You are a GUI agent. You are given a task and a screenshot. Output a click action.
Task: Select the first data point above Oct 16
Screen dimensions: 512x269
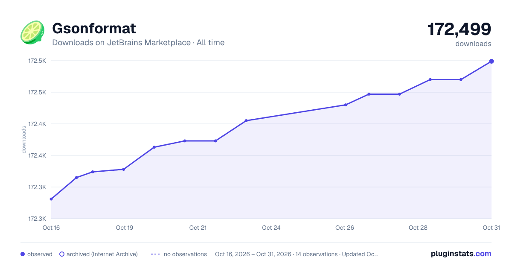(51, 199)
